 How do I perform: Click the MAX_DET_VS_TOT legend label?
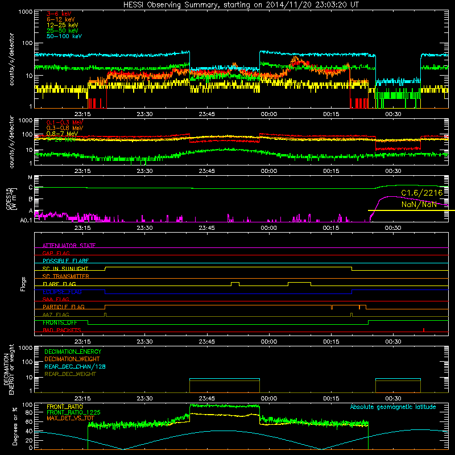pyautogui.click(x=70, y=418)
